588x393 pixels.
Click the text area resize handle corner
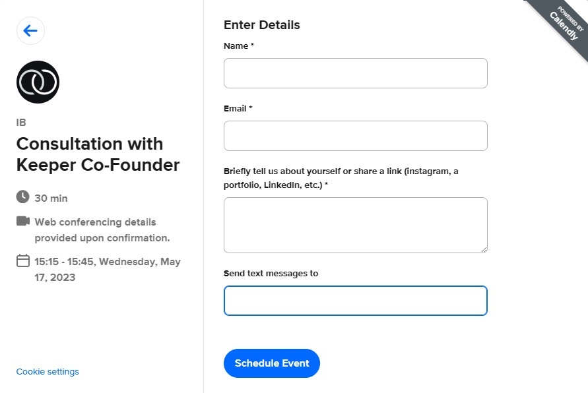484,249
